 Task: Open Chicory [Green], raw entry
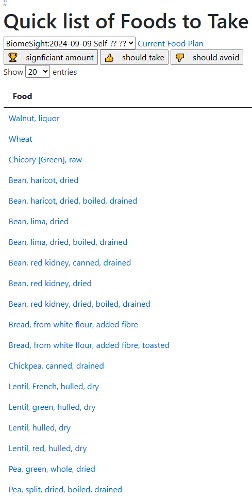45,160
